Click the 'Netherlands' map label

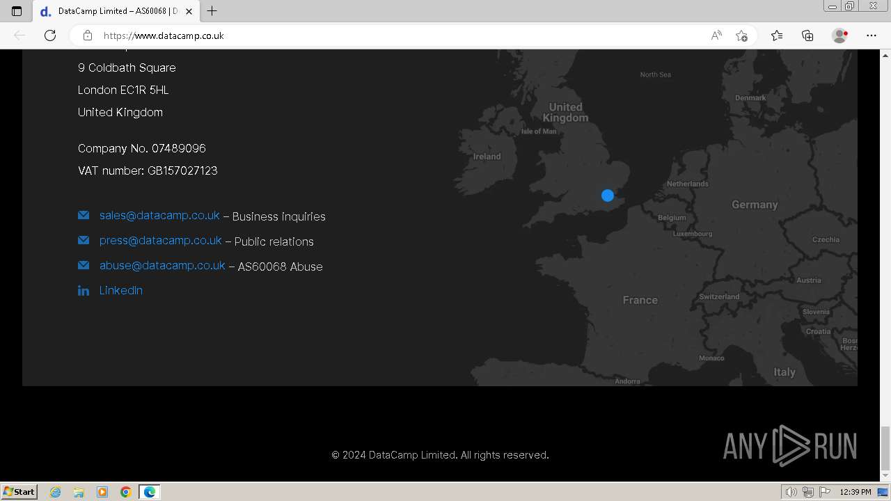(687, 184)
